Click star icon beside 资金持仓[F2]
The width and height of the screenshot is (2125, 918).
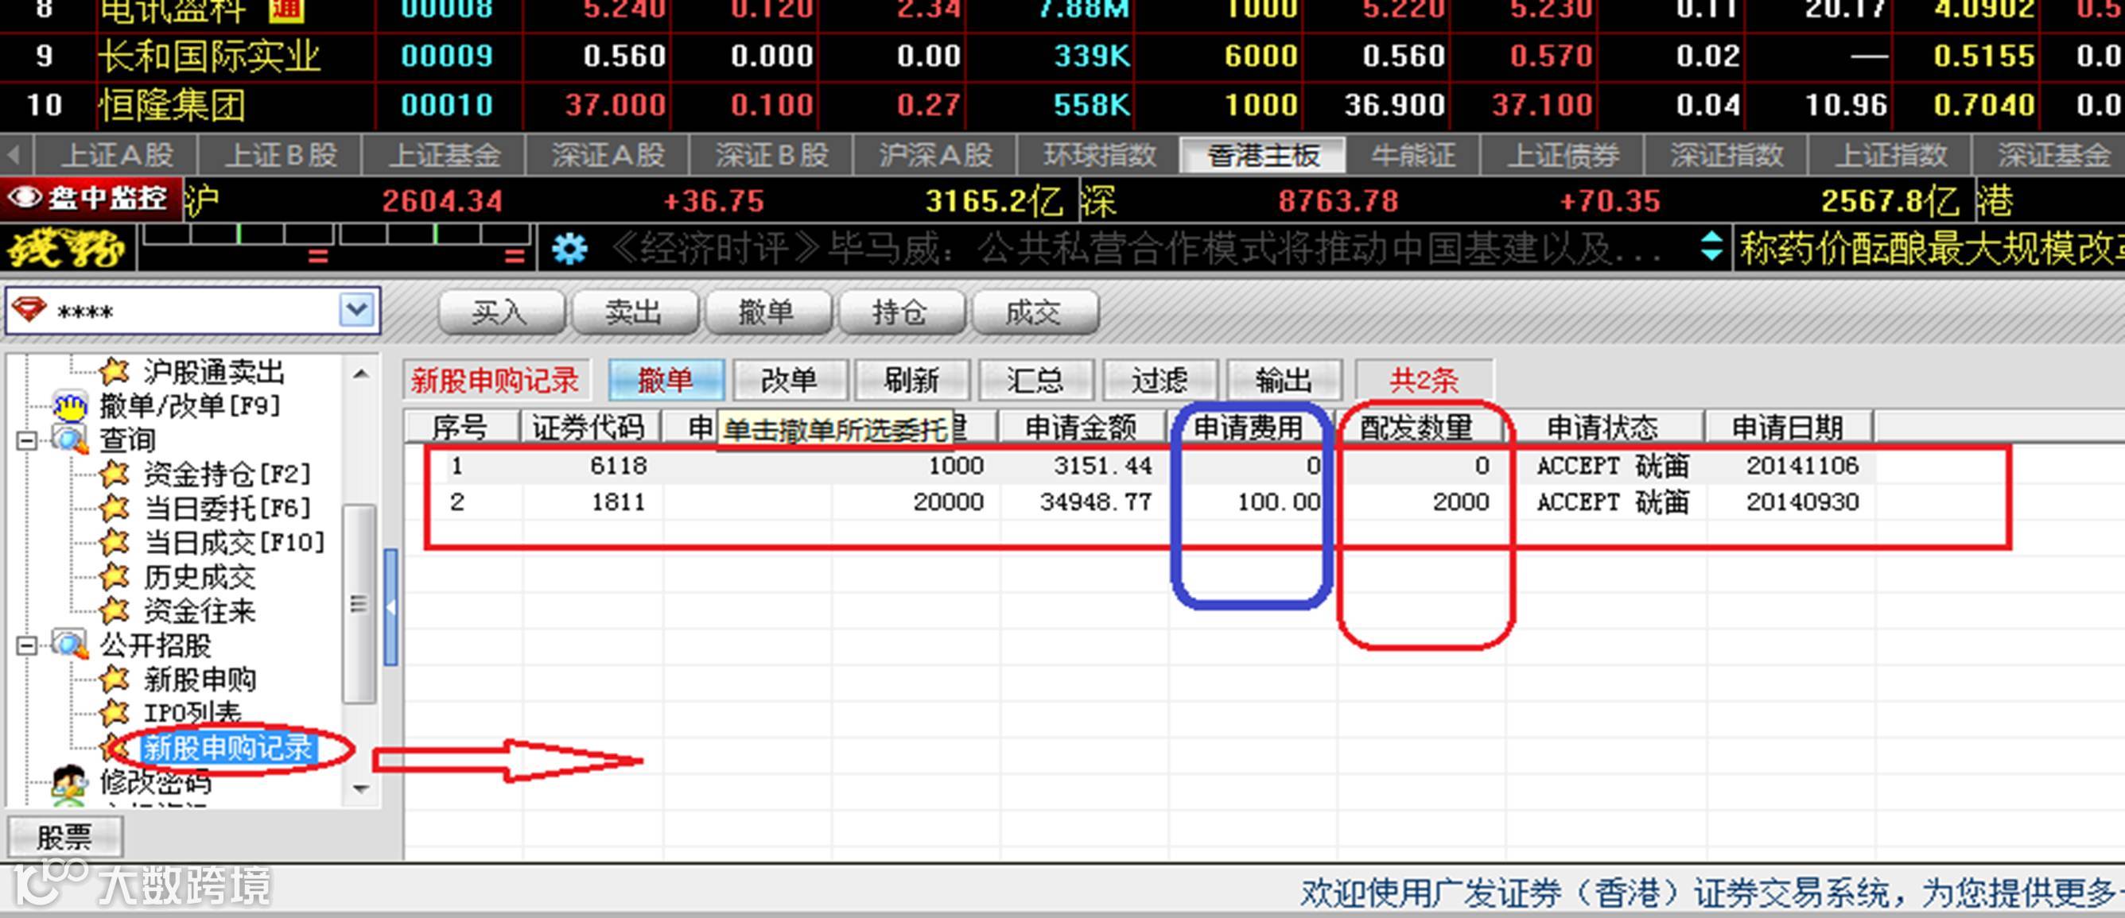click(115, 474)
